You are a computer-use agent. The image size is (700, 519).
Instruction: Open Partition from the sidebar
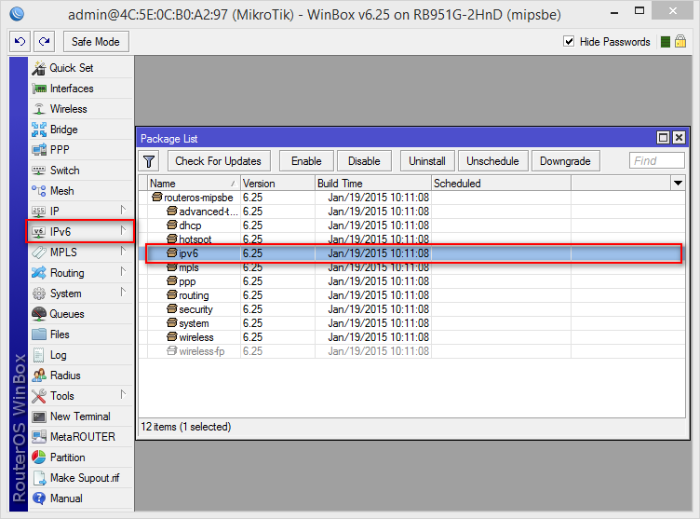82,458
